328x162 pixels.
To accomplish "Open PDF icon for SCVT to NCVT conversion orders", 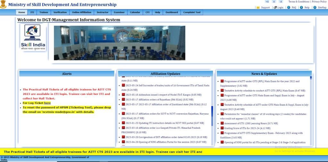I will (x=123, y=114).
